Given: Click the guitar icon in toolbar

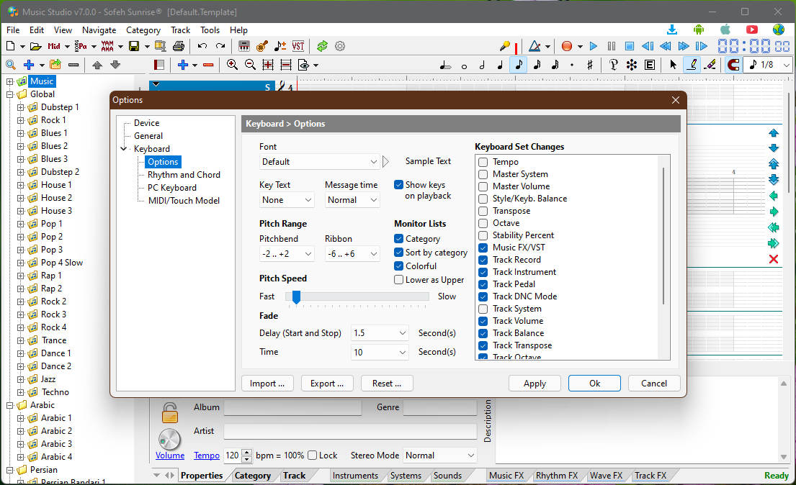Looking at the screenshot, I should (x=262, y=46).
